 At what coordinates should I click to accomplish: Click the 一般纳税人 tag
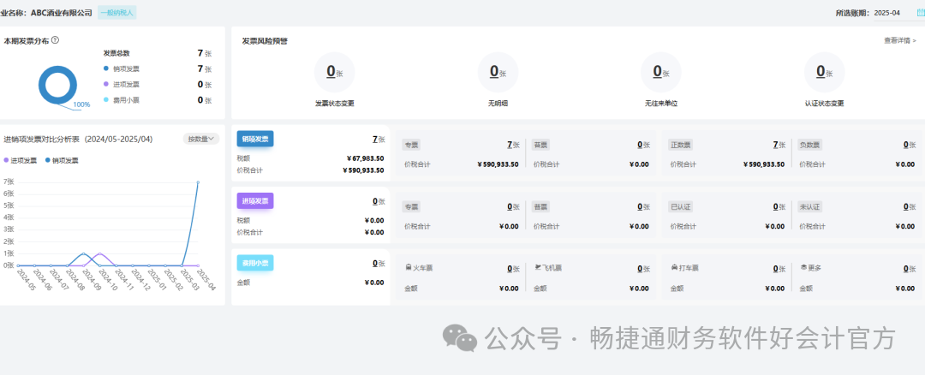[x=117, y=12]
